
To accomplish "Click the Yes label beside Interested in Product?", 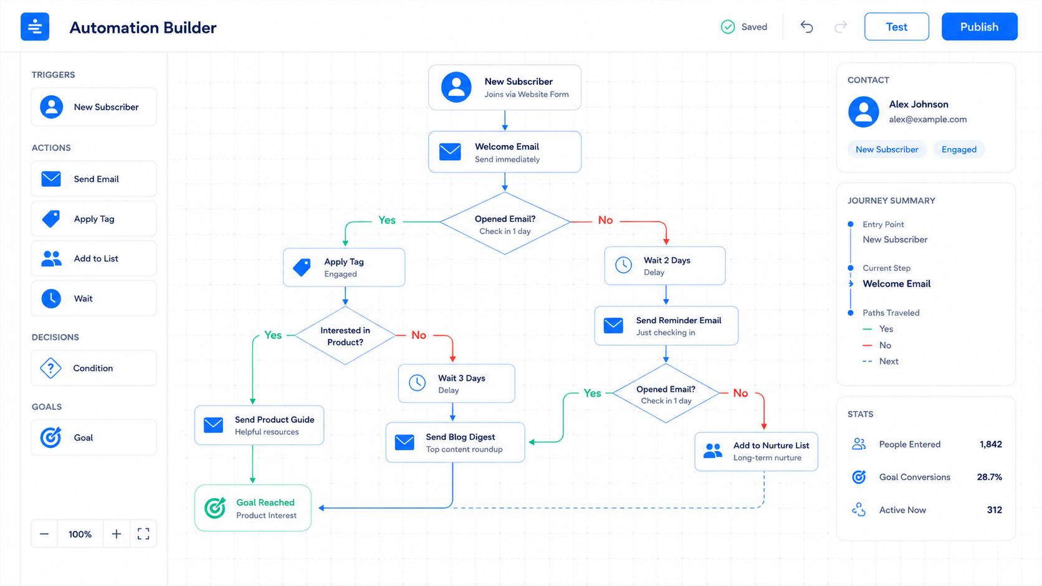I will [x=273, y=335].
